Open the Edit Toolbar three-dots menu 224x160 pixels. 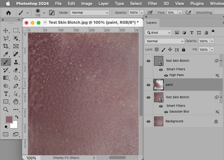pyautogui.click(x=16, y=110)
